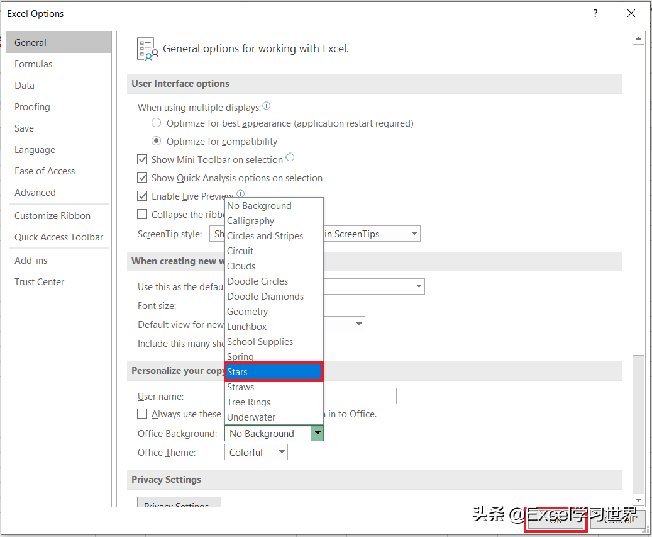
Task: Toggle Show Mini Toolbar on selection checkbox
Action: (x=142, y=159)
